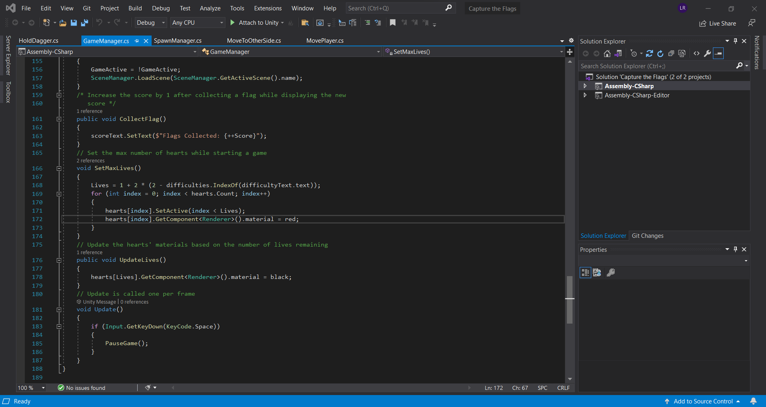Viewport: 766px width, 407px height.
Task: Collapse the SetMaxLives method at line 166
Action: [x=59, y=168]
